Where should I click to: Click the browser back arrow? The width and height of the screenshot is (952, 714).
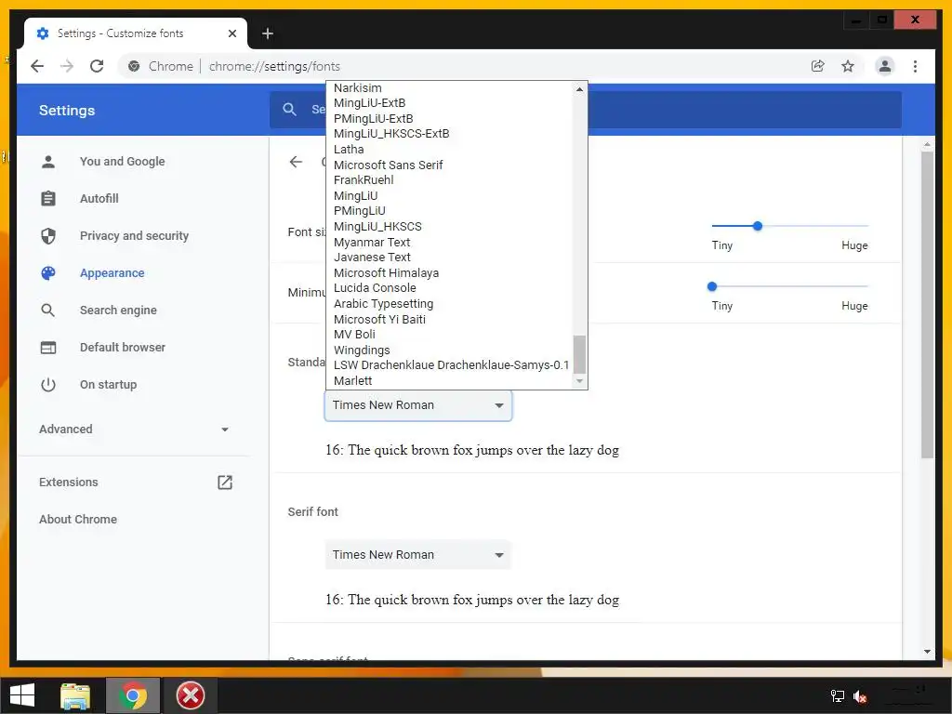point(37,66)
